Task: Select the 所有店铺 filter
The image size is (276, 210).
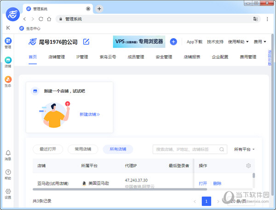Action: (x=118, y=149)
